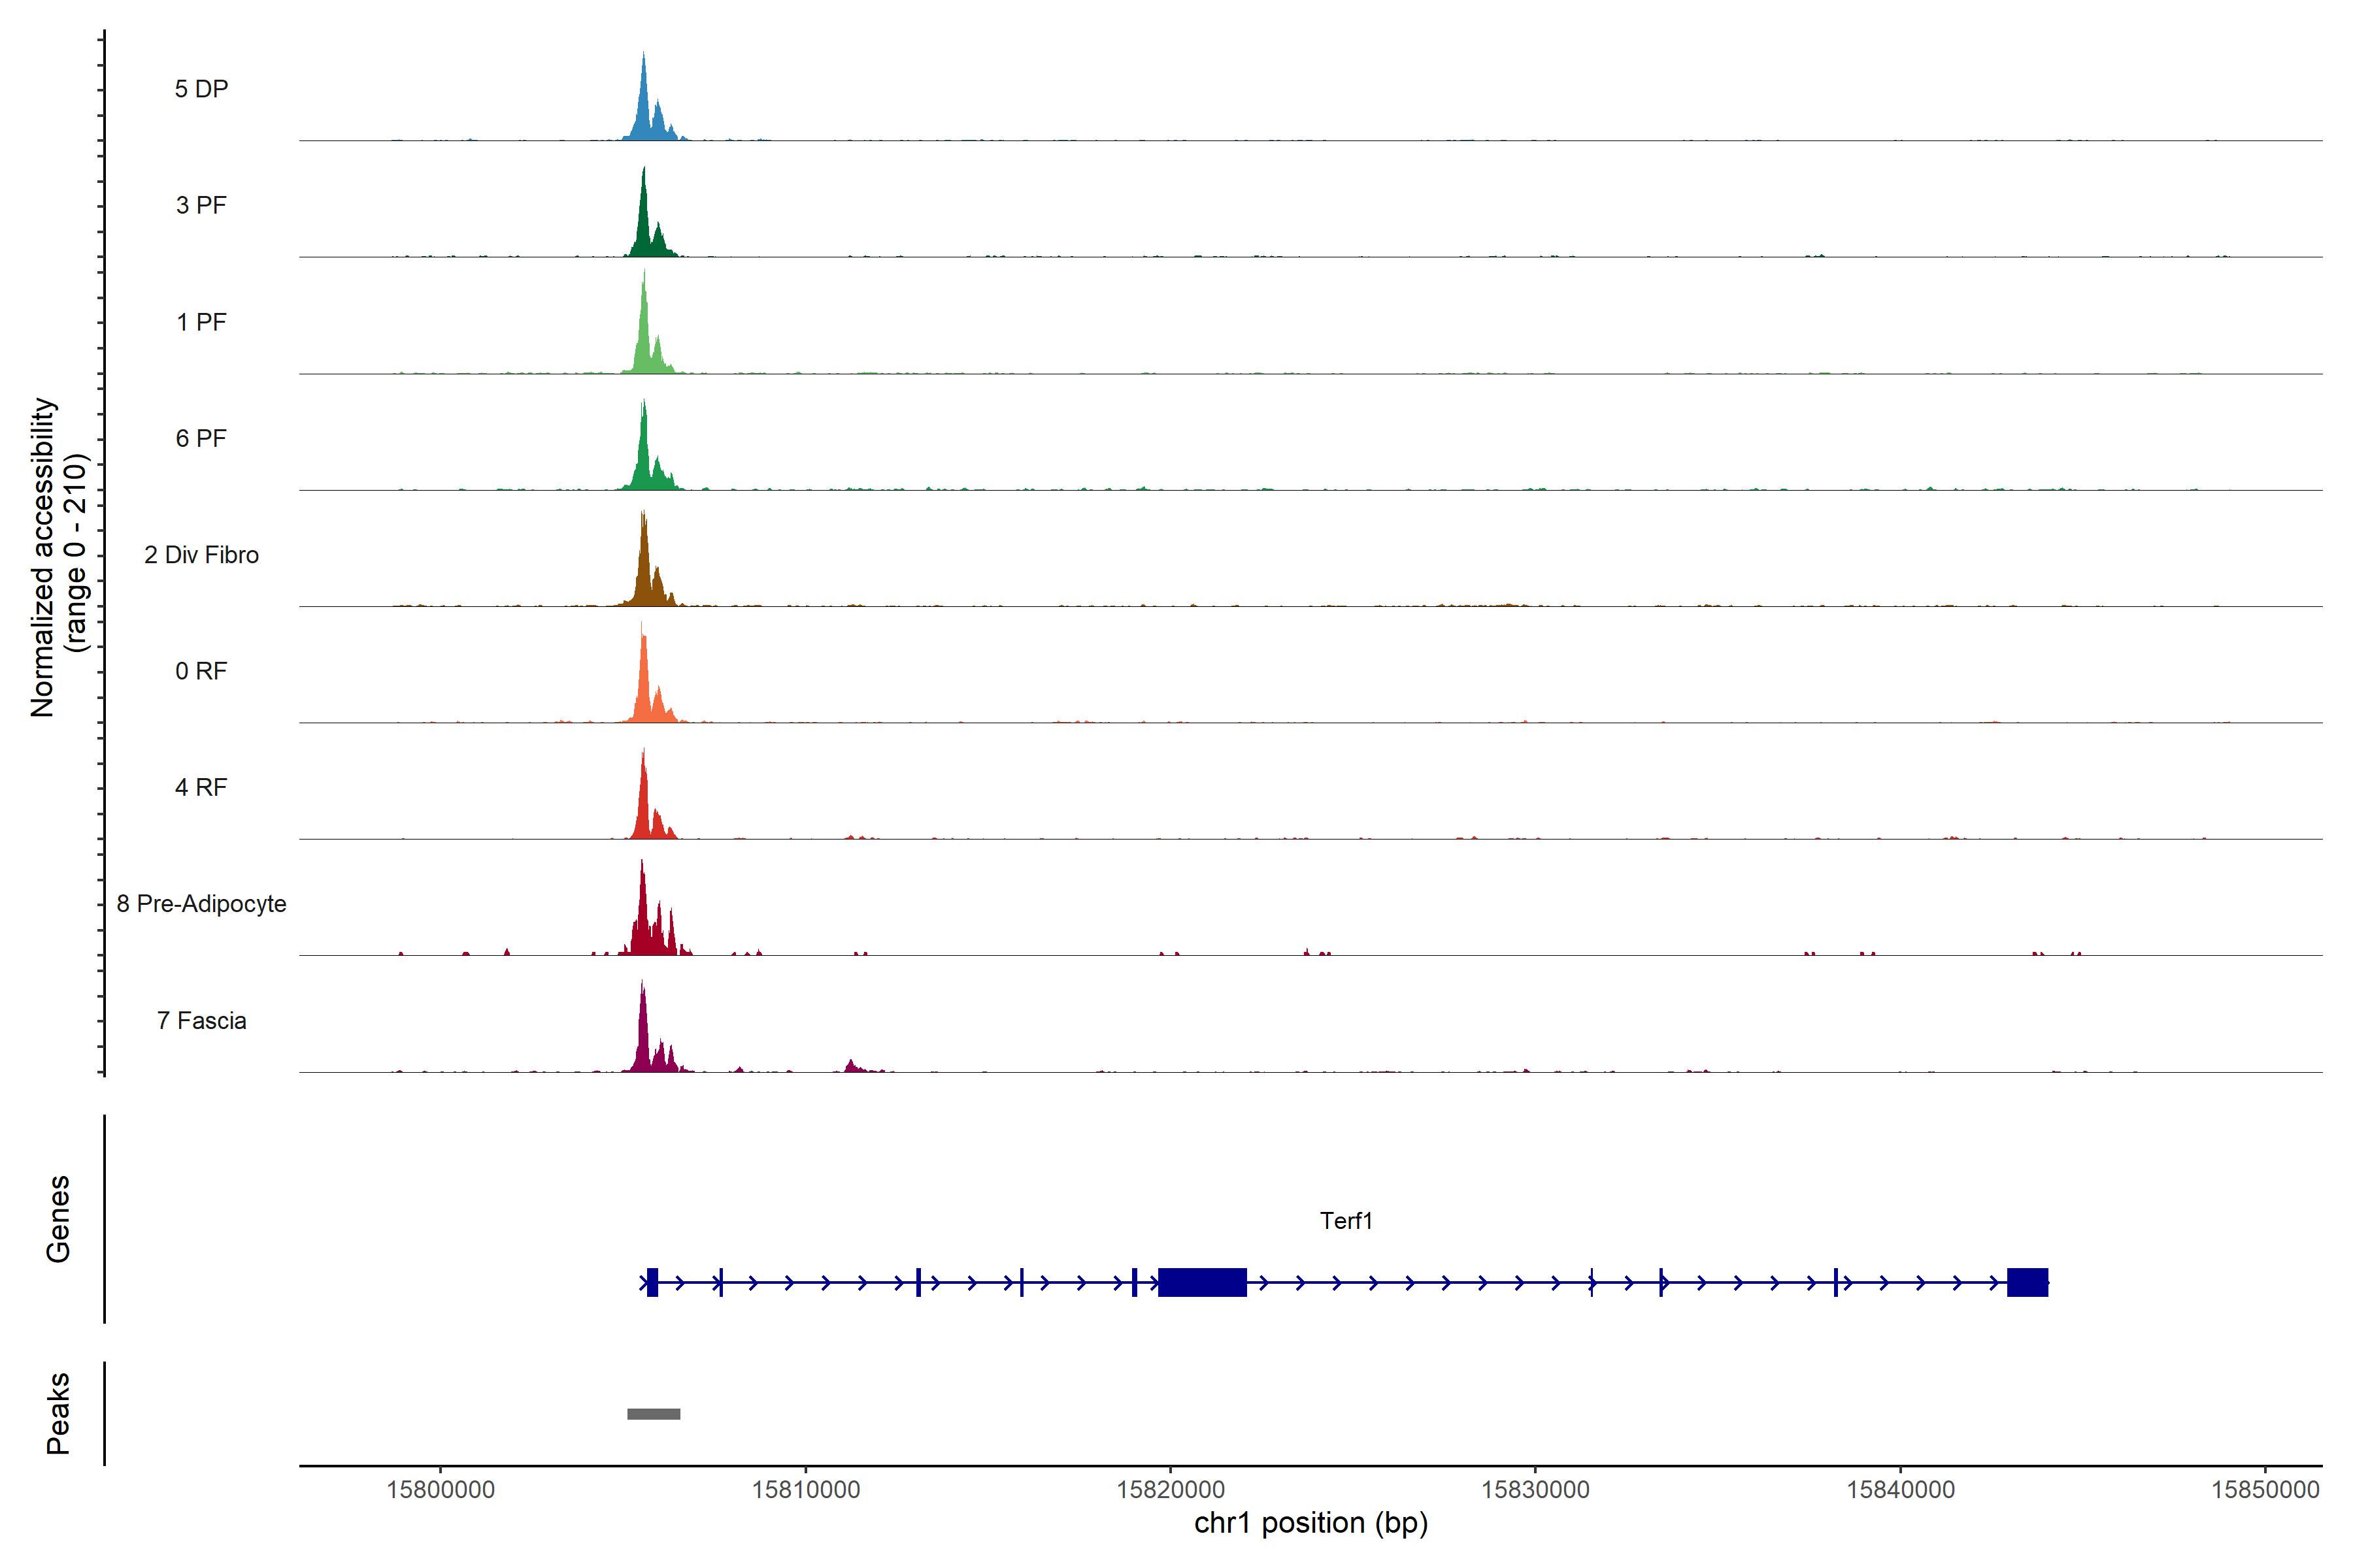This screenshot has width=2353, height=1568.
Task: Click the small secondary 7 Fascia peak
Action: 850,1067
